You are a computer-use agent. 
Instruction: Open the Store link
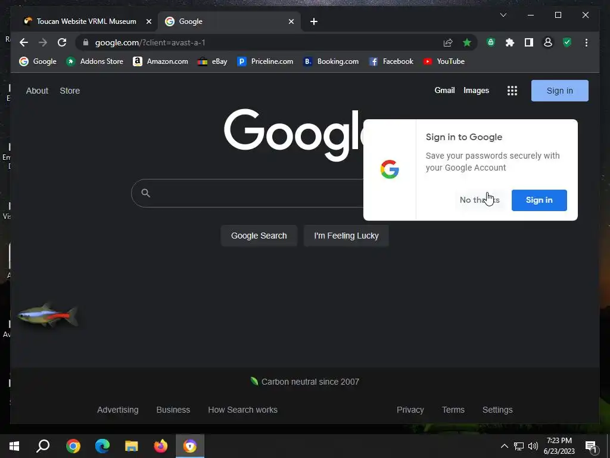click(x=70, y=91)
